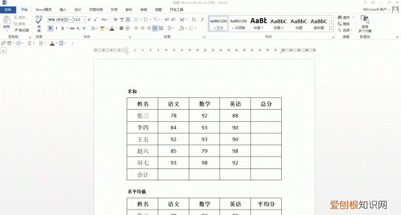Open the Font dialog launcher
The height and width of the screenshot is (215, 401).
click(130, 37)
